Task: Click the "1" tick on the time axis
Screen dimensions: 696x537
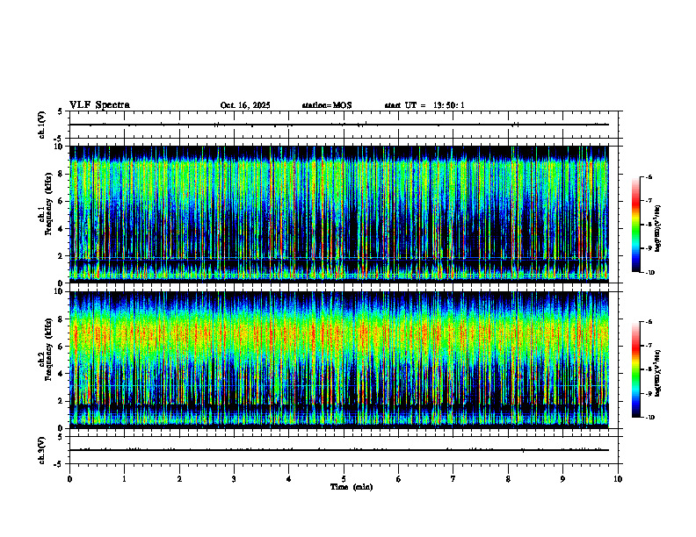Action: click(124, 479)
